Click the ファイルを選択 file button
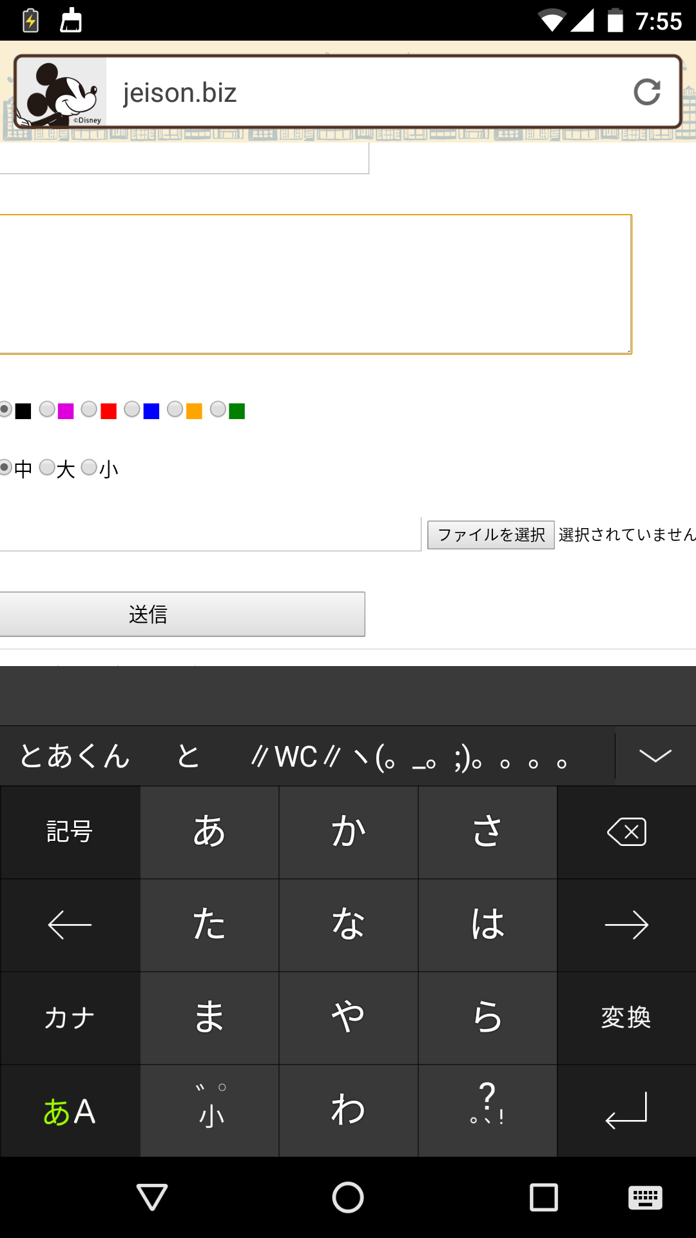This screenshot has width=696, height=1238. tap(491, 535)
